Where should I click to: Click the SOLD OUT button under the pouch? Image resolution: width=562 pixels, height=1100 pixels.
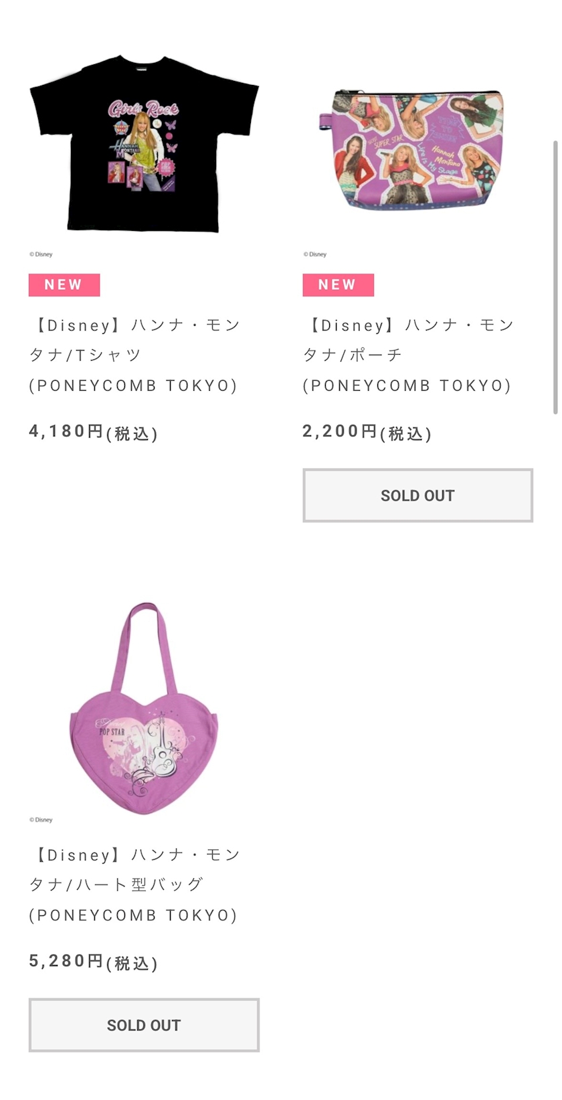pyautogui.click(x=417, y=495)
